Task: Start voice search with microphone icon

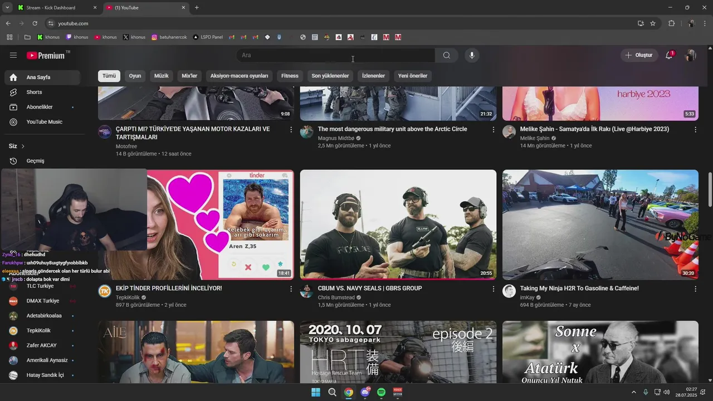Action: (472, 55)
